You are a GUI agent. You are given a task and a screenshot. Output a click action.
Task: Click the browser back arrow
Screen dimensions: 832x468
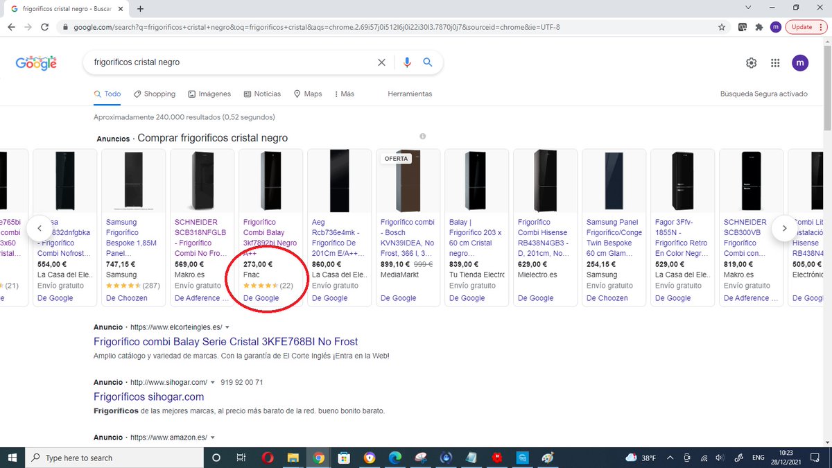point(12,27)
